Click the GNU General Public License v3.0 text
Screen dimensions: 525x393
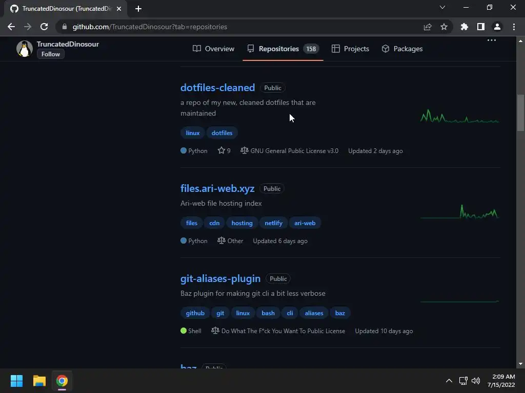(x=294, y=151)
